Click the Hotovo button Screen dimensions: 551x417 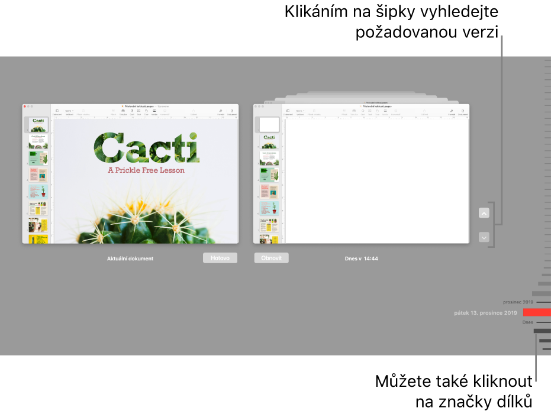[220, 258]
